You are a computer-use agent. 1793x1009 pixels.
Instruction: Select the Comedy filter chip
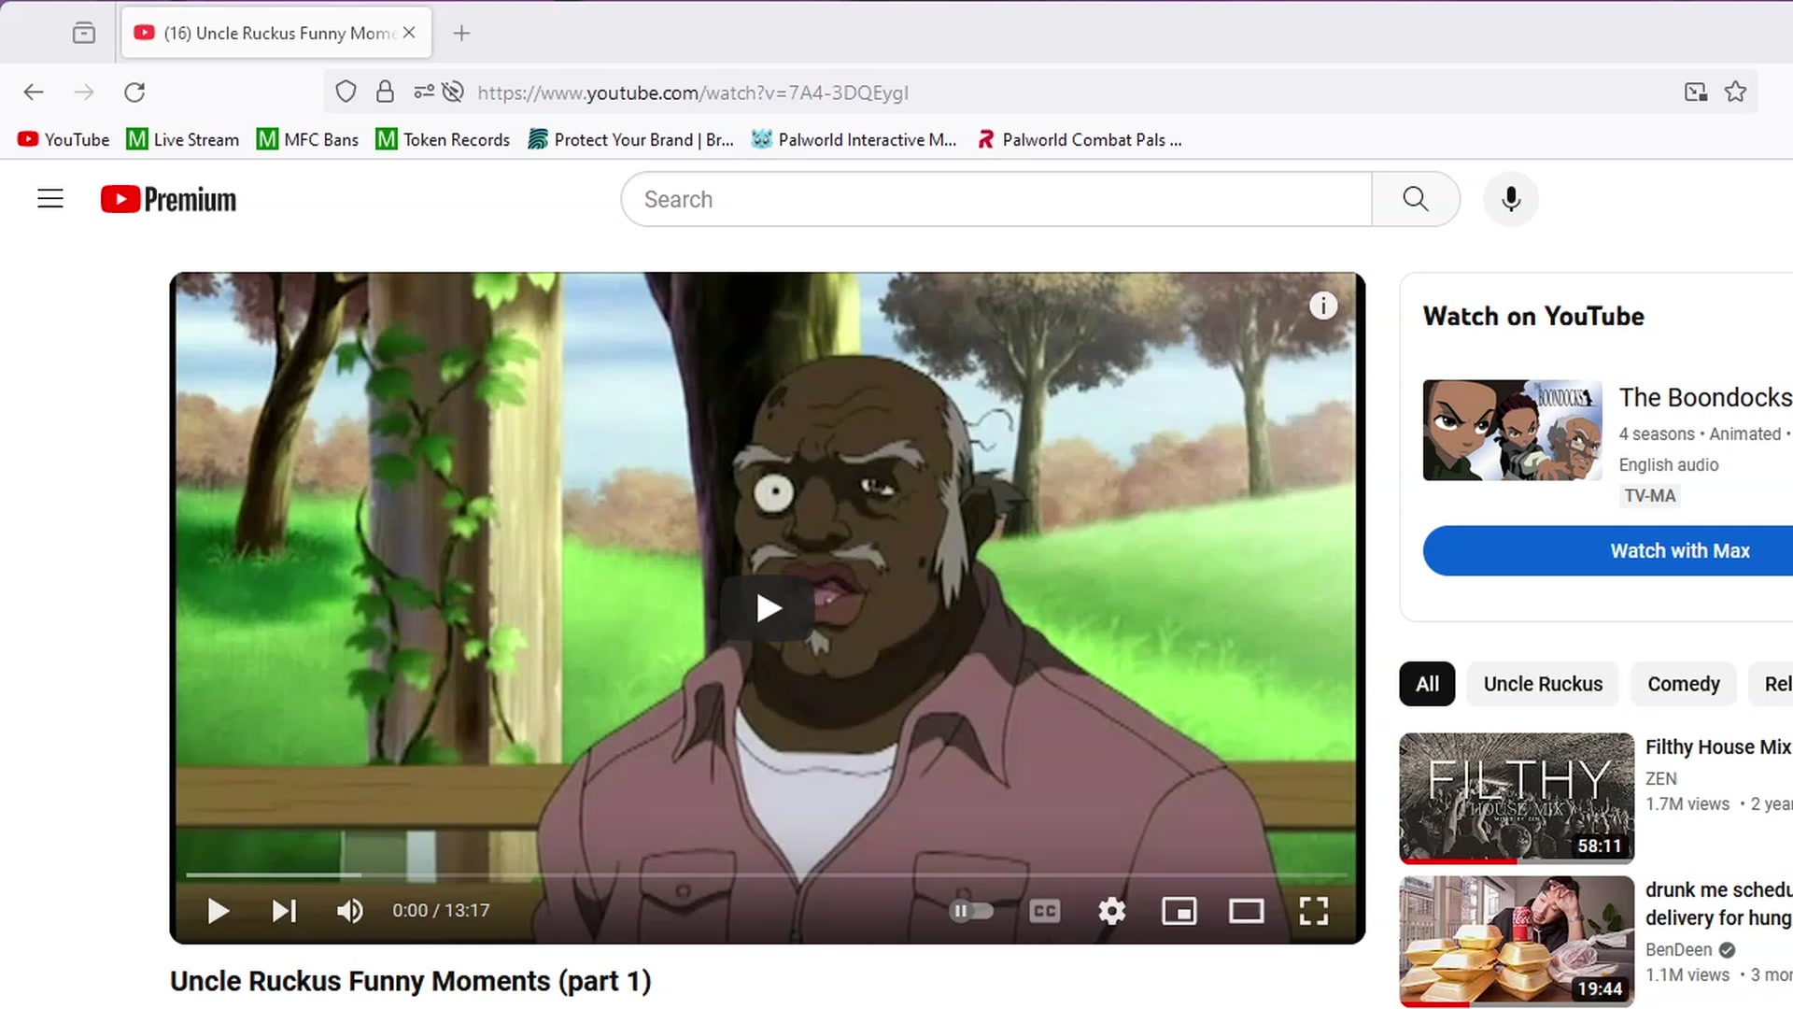(1684, 684)
